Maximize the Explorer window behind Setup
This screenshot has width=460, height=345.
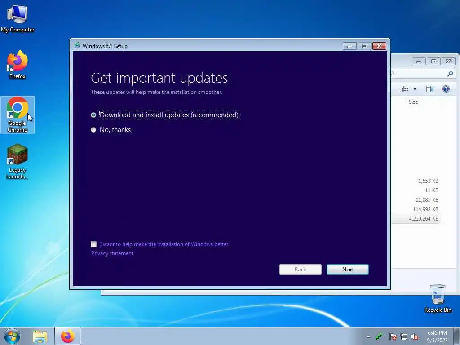pos(433,61)
